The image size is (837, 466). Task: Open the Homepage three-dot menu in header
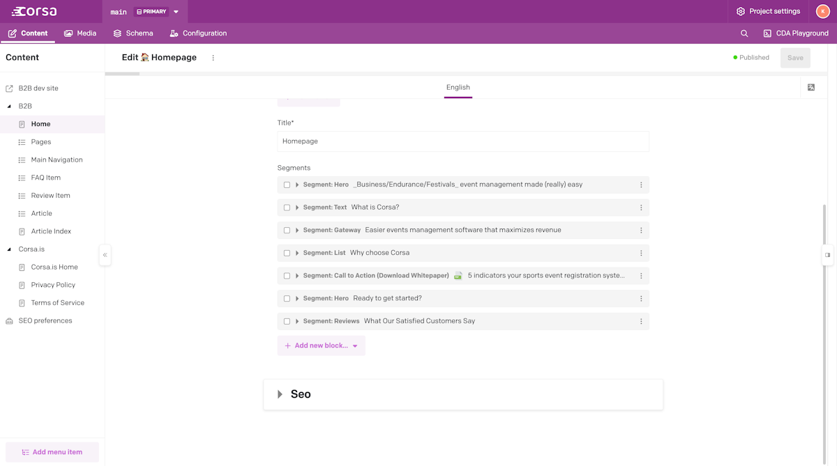(x=213, y=58)
